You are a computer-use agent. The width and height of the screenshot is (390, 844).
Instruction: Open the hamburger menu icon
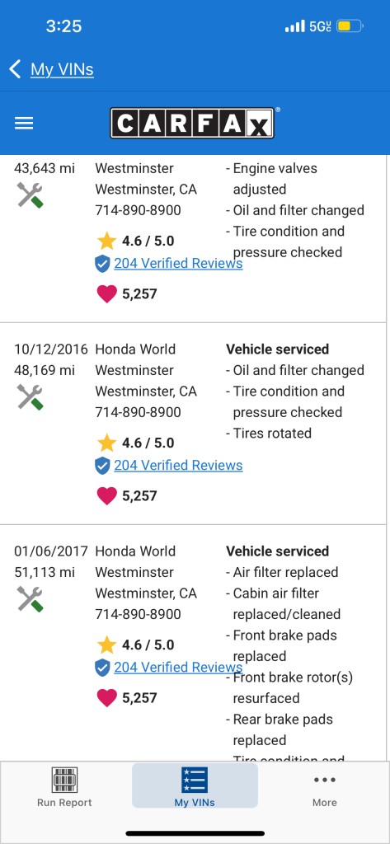coord(24,124)
